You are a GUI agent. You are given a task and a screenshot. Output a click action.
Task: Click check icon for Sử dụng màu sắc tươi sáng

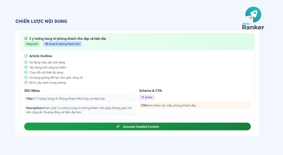click(26, 62)
